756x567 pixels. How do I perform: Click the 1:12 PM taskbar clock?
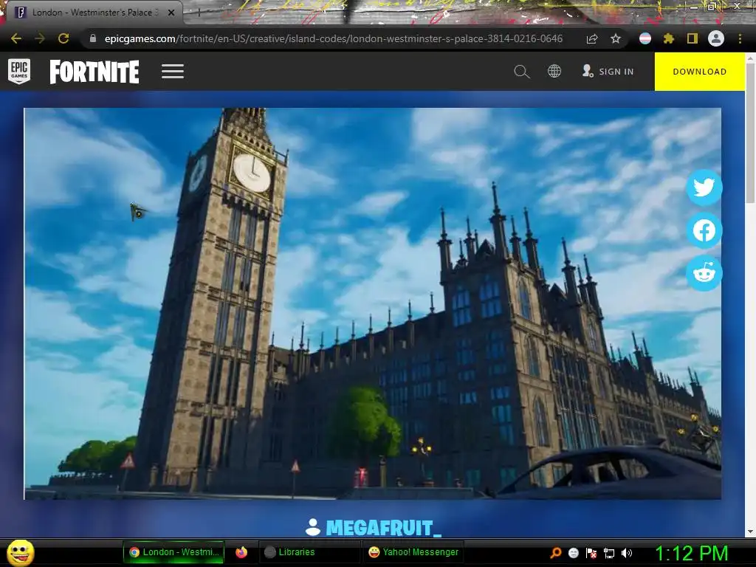(x=691, y=552)
